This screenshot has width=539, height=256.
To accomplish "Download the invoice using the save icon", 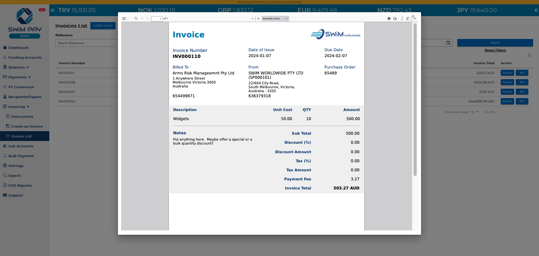I will click(395, 18).
